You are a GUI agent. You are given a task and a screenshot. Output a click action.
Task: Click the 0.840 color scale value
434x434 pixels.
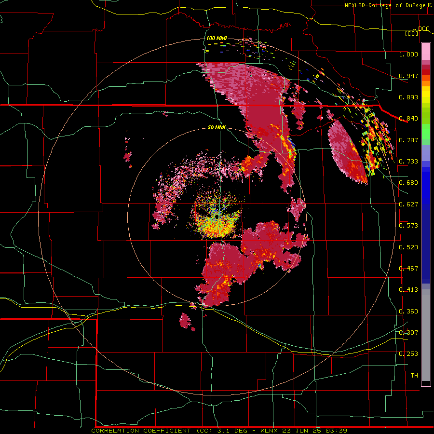[408, 119]
